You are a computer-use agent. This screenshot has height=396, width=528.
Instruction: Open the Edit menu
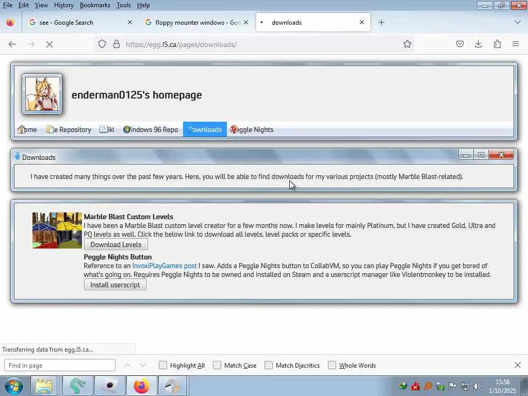pos(23,5)
